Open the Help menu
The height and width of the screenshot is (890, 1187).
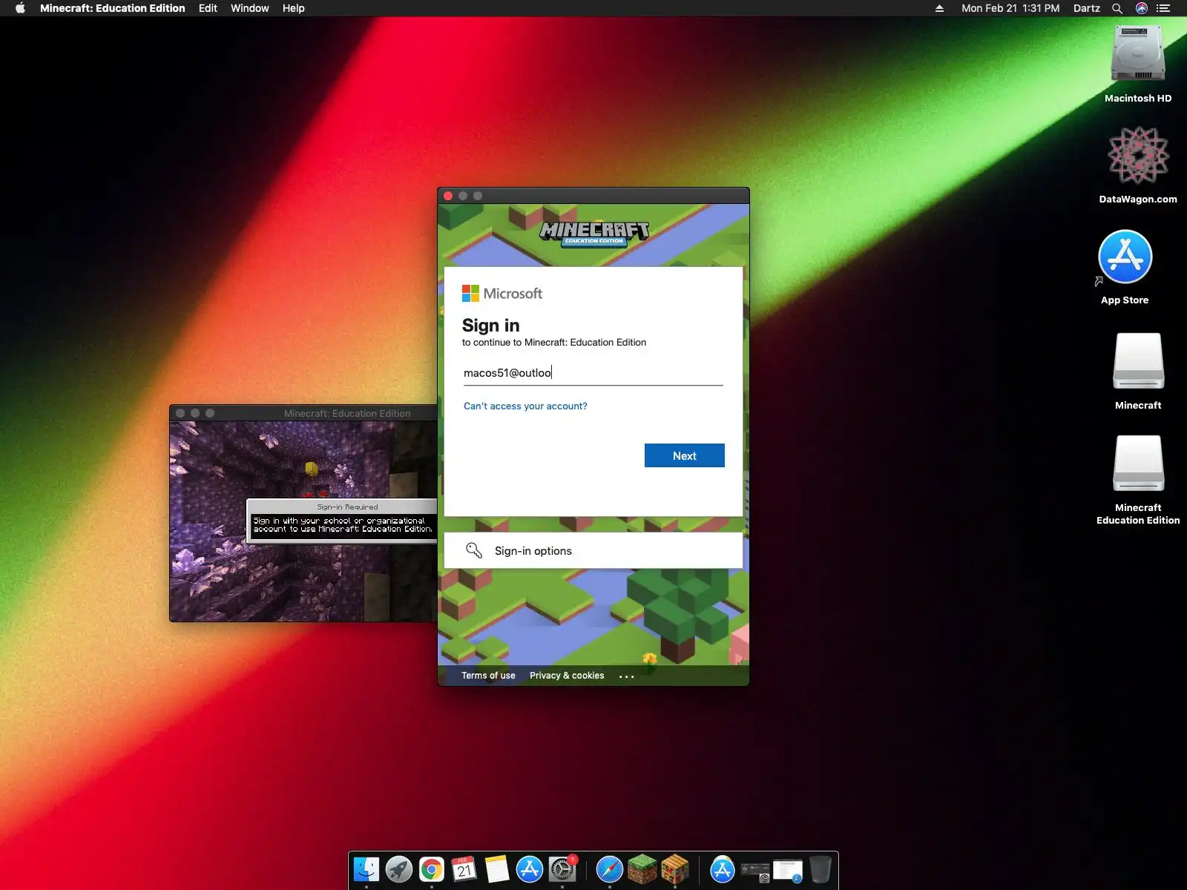(x=294, y=8)
